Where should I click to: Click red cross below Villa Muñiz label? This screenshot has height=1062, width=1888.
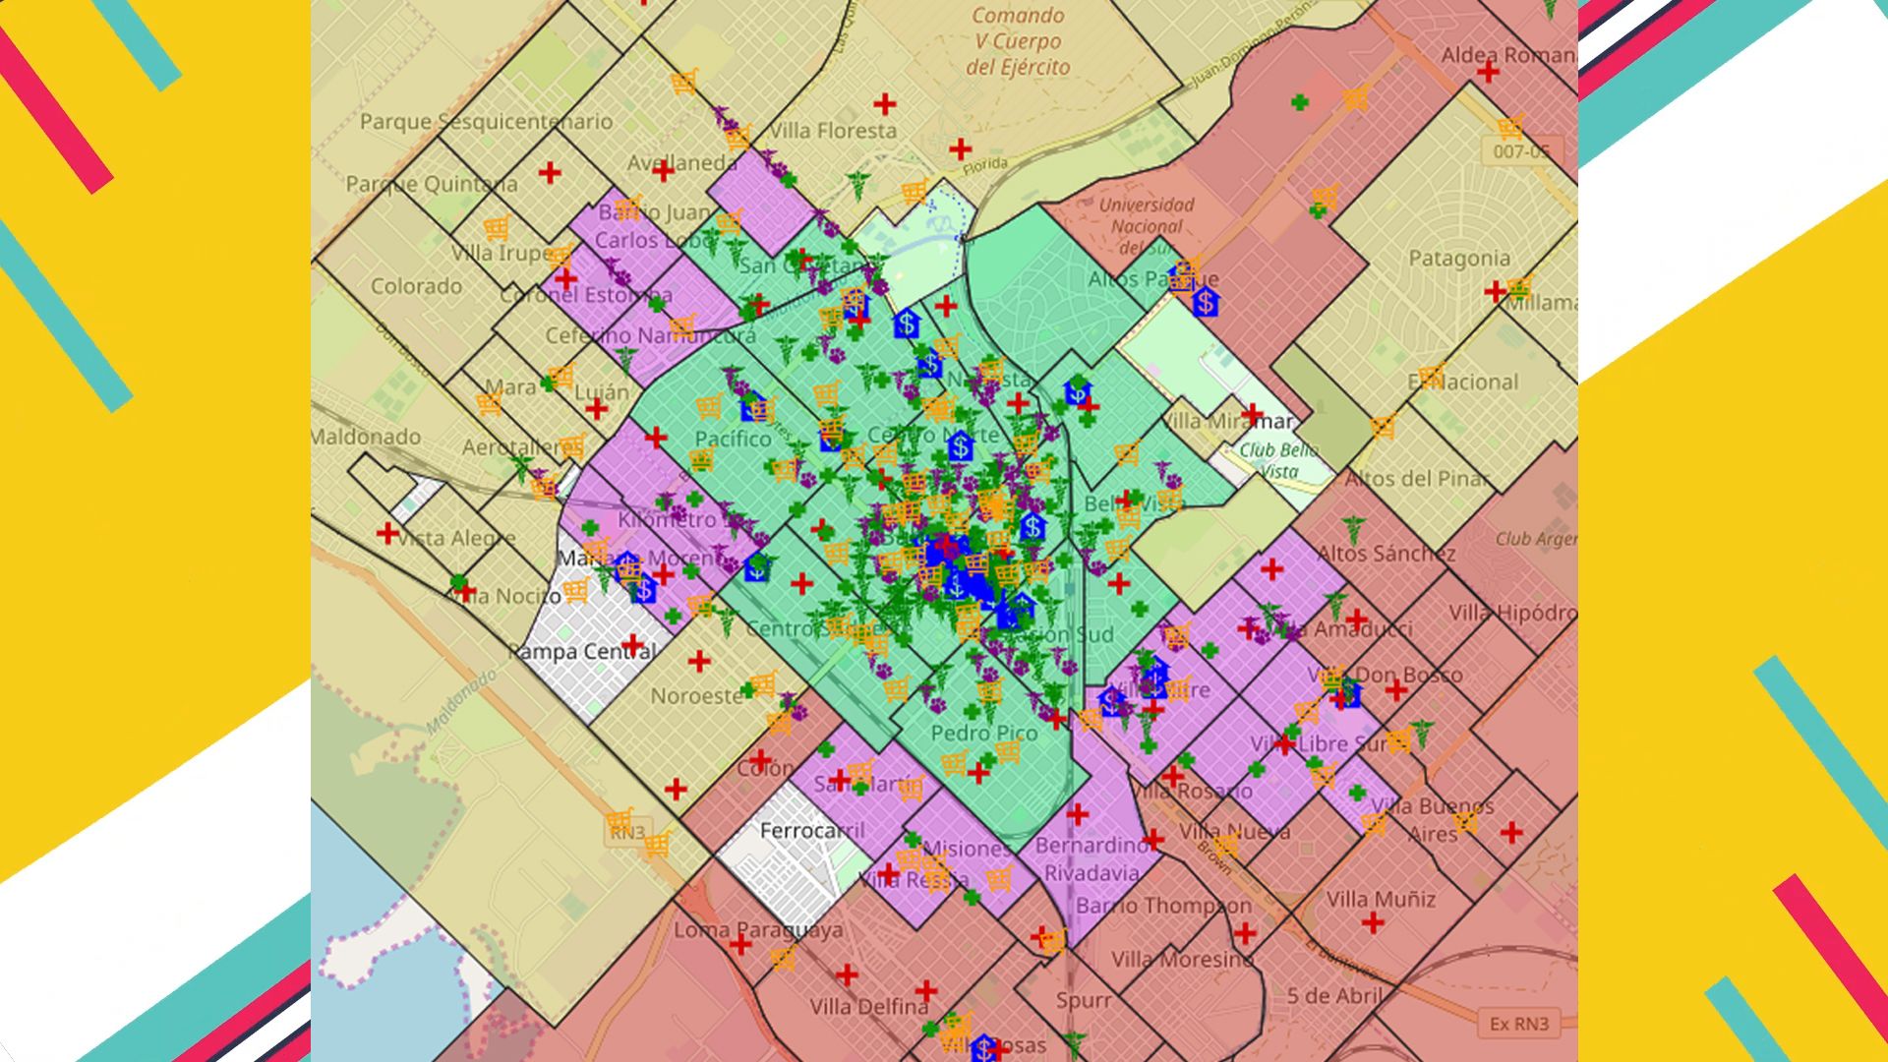tap(1374, 922)
